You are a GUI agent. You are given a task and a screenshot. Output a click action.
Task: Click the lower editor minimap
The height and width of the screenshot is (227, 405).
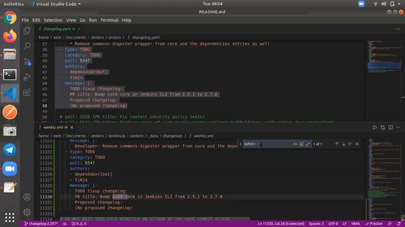383,179
